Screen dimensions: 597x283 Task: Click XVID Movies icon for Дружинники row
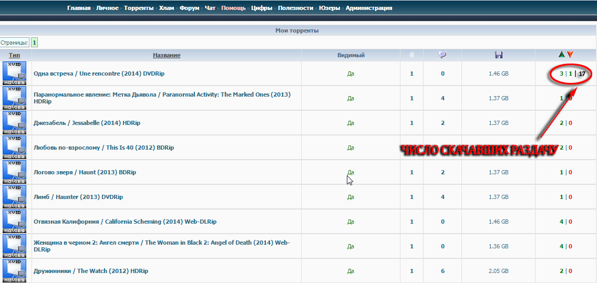click(15, 271)
